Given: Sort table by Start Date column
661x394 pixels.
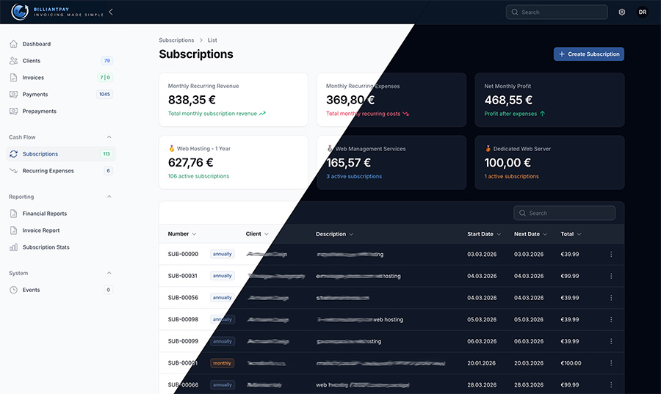Looking at the screenshot, I should [484, 234].
